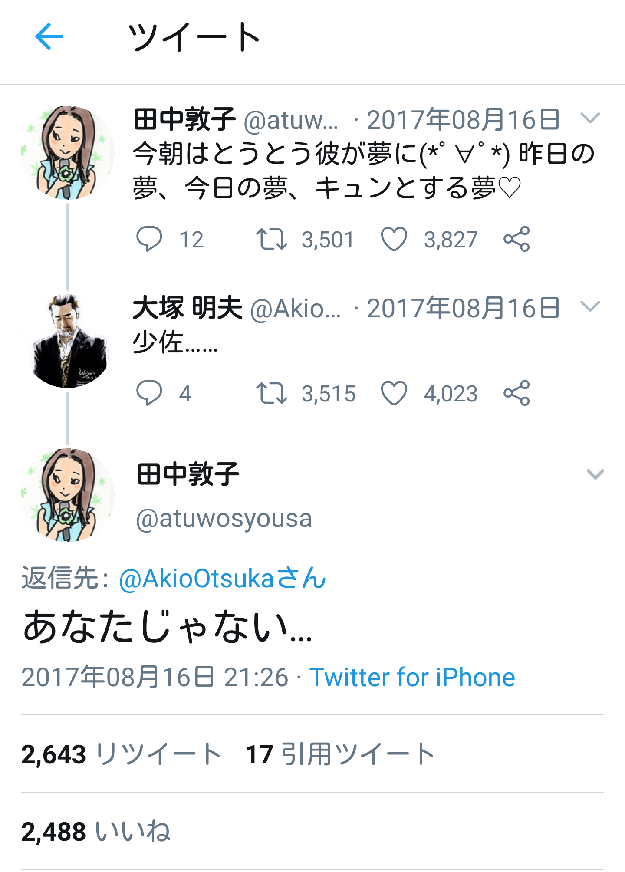The width and height of the screenshot is (625, 872).
Task: Open 田中敦子's avatar on first tweet
Action: click(68, 153)
